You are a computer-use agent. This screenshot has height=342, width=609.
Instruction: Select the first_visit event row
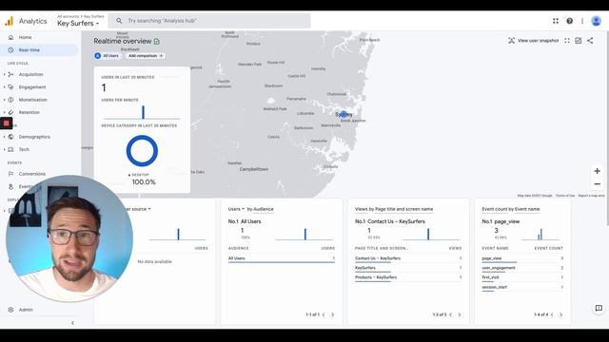pyautogui.click(x=522, y=277)
